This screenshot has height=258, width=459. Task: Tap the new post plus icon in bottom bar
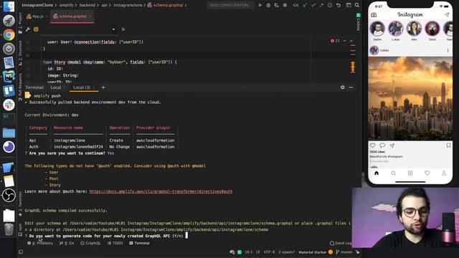(x=410, y=173)
